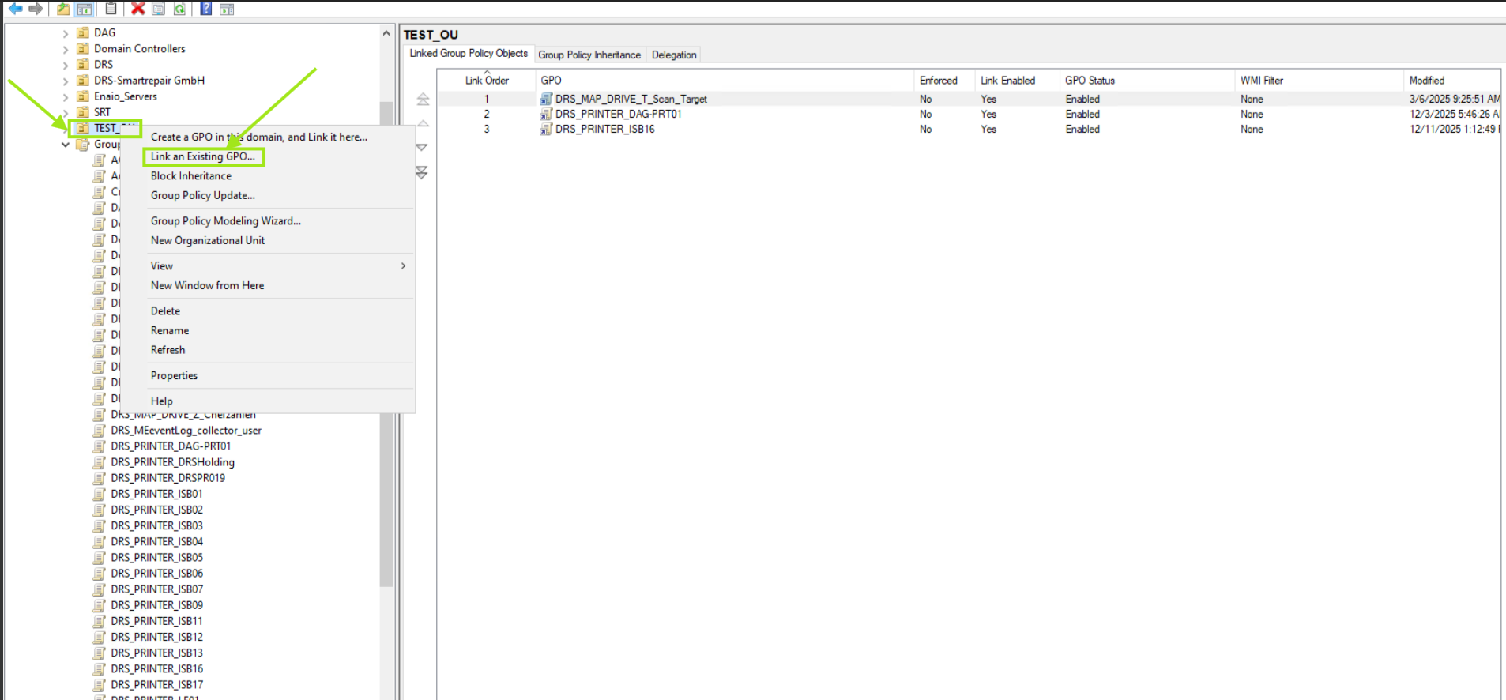Move link down one with down arrow
Viewport: 1506px width, 700px height.
point(422,148)
